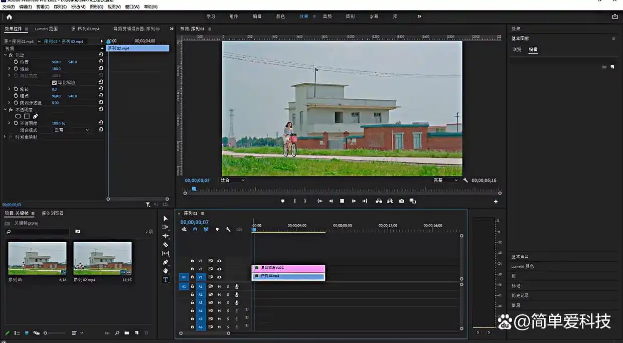Create an ellipse mask under opacity

pyautogui.click(x=18, y=116)
